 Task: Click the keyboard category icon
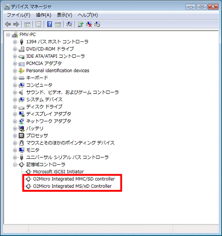pyautogui.click(x=22, y=78)
